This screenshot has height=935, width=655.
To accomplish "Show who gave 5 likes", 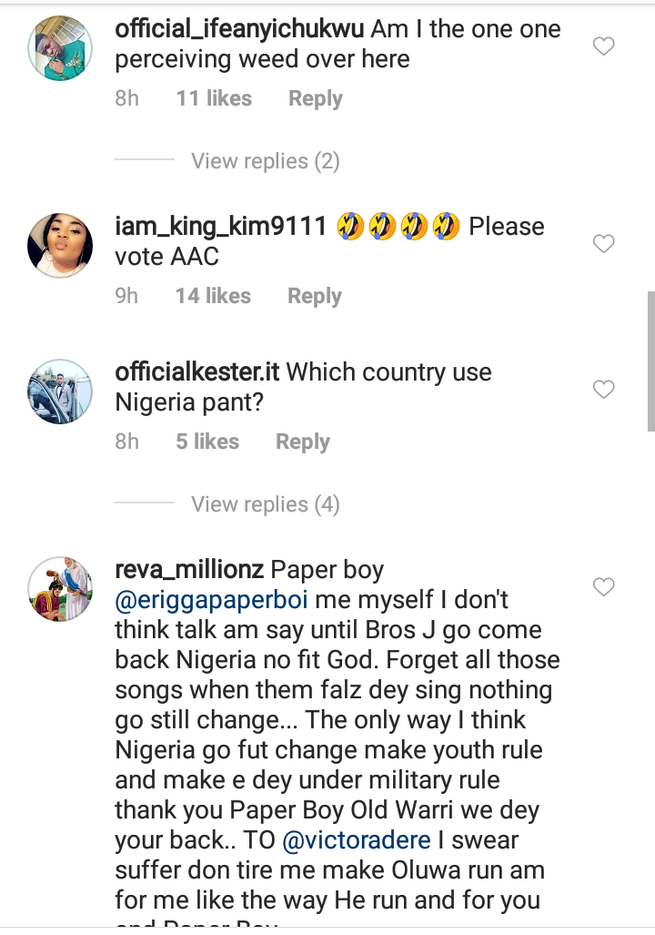I will pos(207,442).
